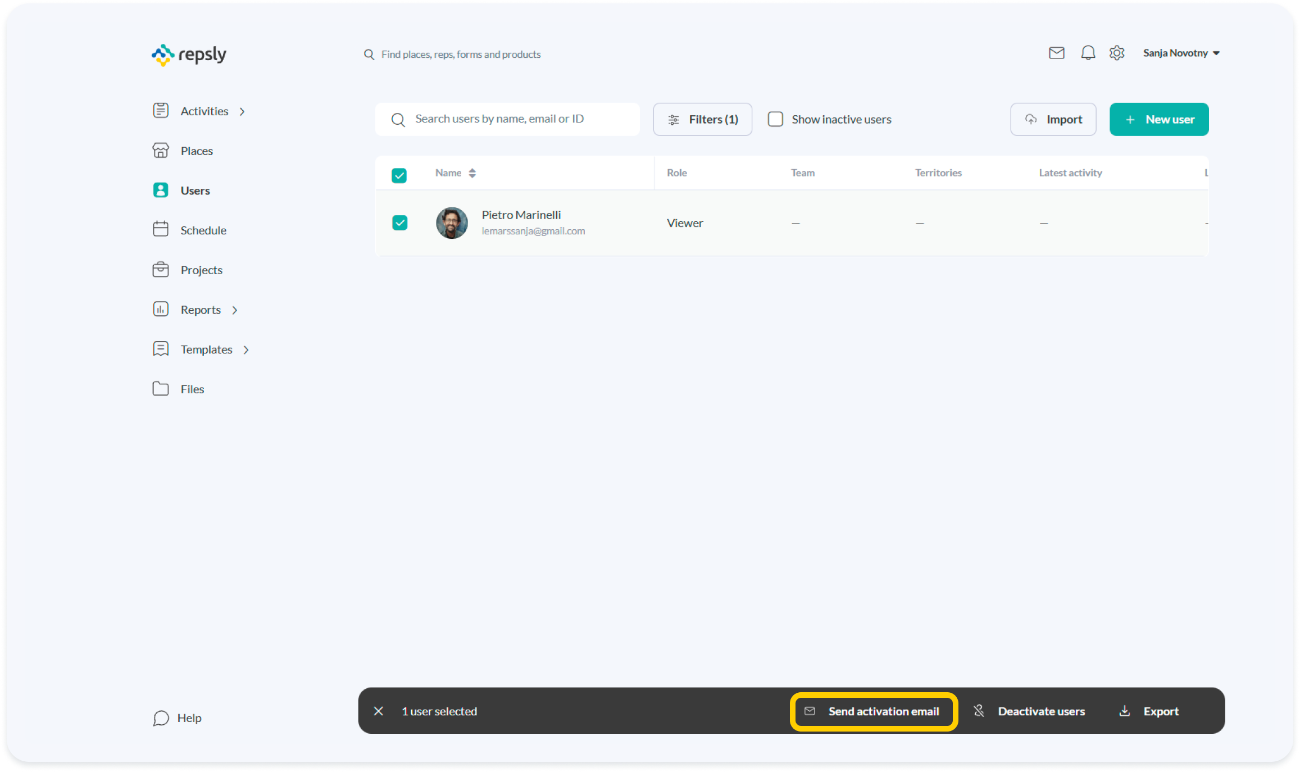Select Users in the sidebar

pos(195,190)
